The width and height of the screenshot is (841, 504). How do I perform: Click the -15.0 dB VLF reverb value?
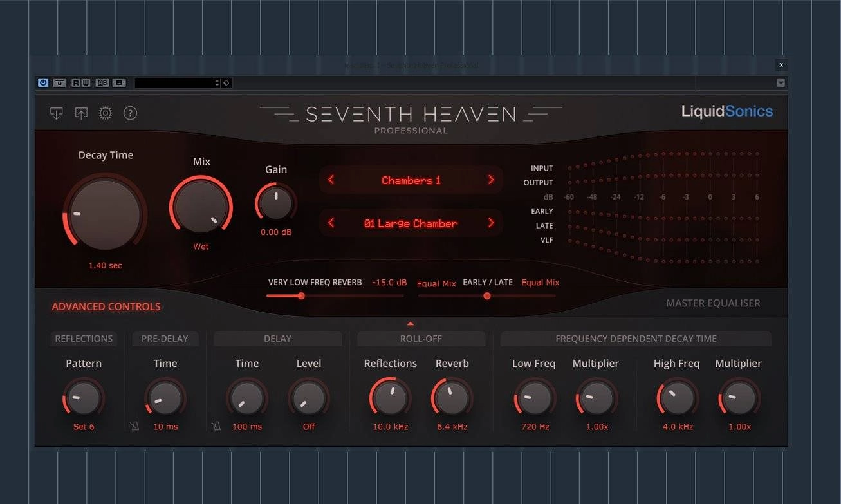390,283
